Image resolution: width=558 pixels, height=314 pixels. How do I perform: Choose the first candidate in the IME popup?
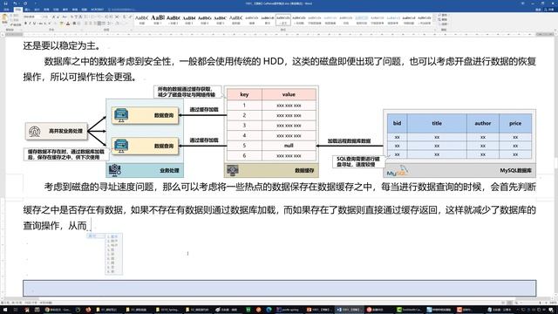[113, 236]
